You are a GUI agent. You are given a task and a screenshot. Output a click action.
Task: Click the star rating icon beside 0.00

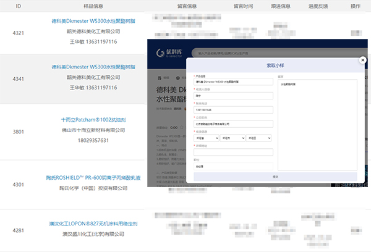pos(182,127)
